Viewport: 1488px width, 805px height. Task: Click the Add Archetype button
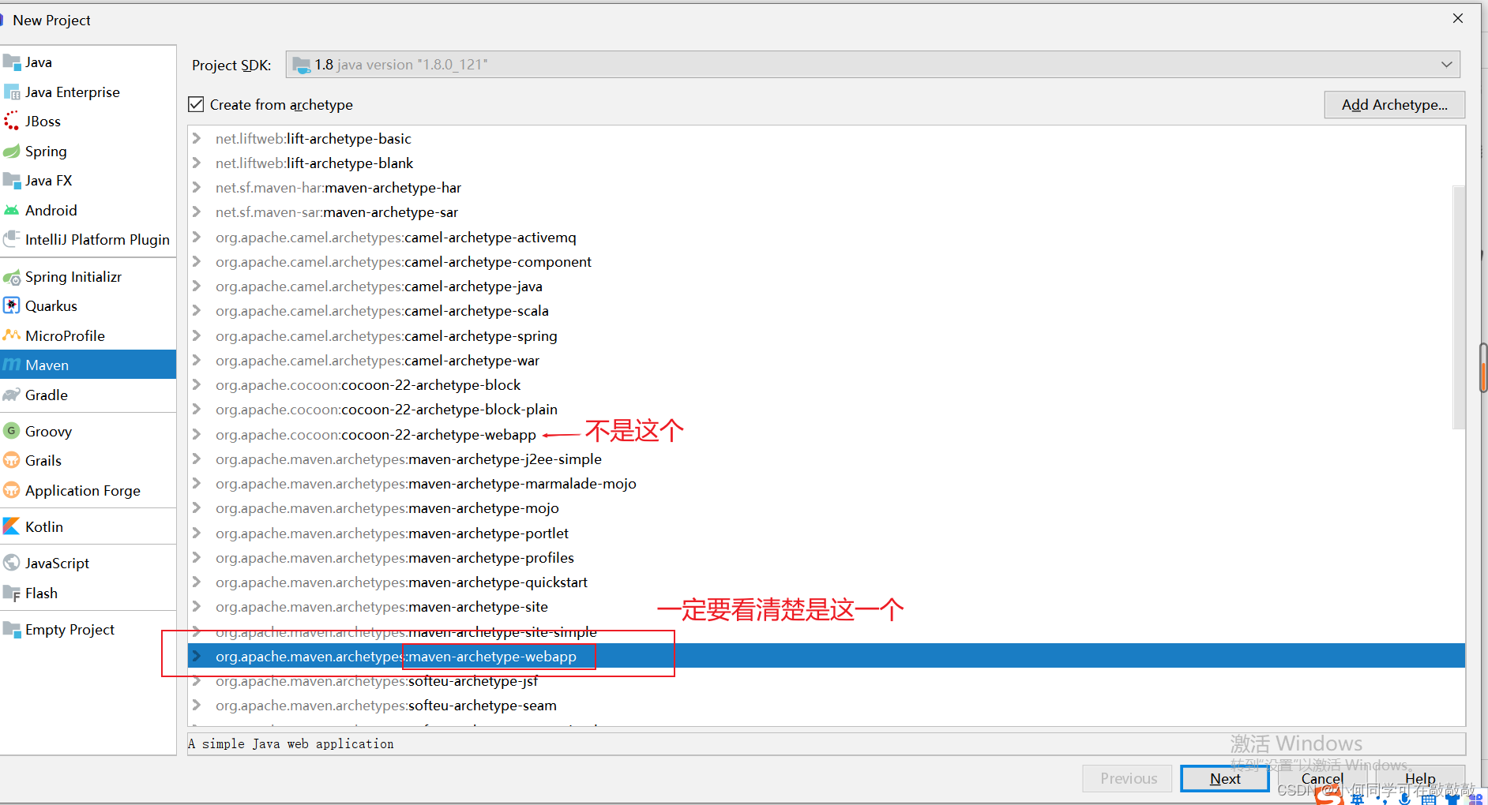pyautogui.click(x=1394, y=104)
